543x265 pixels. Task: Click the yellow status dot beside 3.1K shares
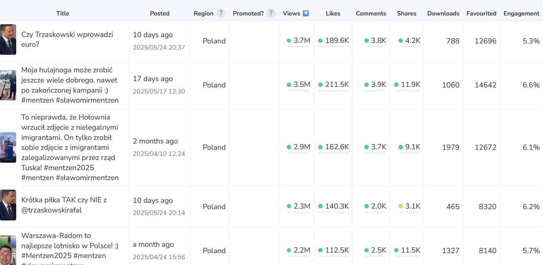pyautogui.click(x=400, y=206)
